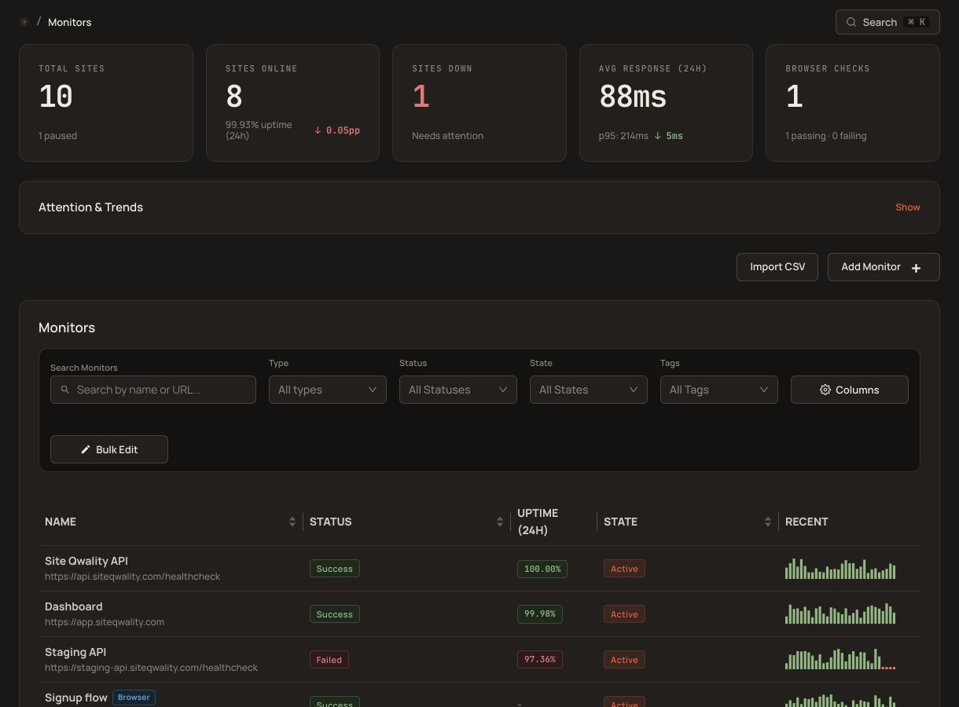
Task: Click the Active state badge for Staging API
Action: (624, 660)
